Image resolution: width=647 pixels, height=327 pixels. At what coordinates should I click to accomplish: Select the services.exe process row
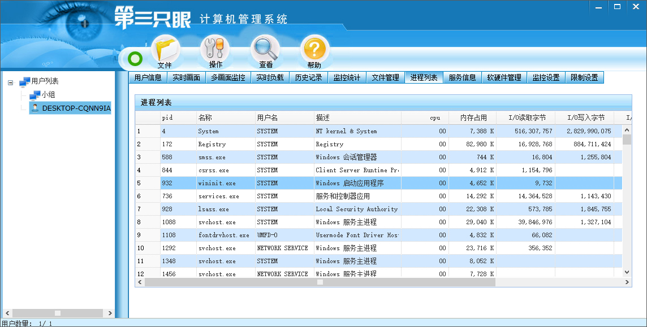378,196
